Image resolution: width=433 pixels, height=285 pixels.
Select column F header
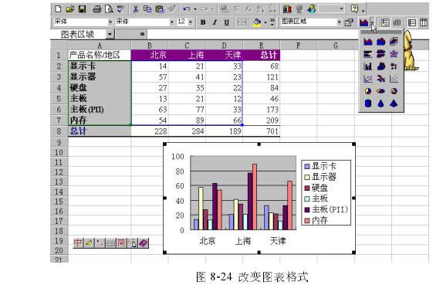pos(299,46)
